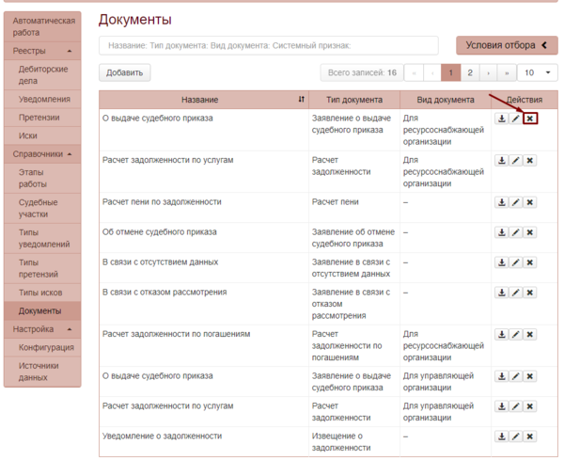Click the filter summary search field

click(x=269, y=46)
